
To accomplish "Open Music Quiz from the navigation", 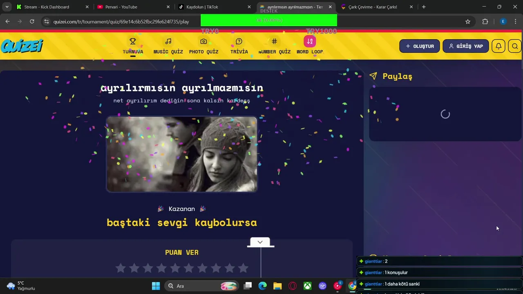I will click(x=168, y=46).
